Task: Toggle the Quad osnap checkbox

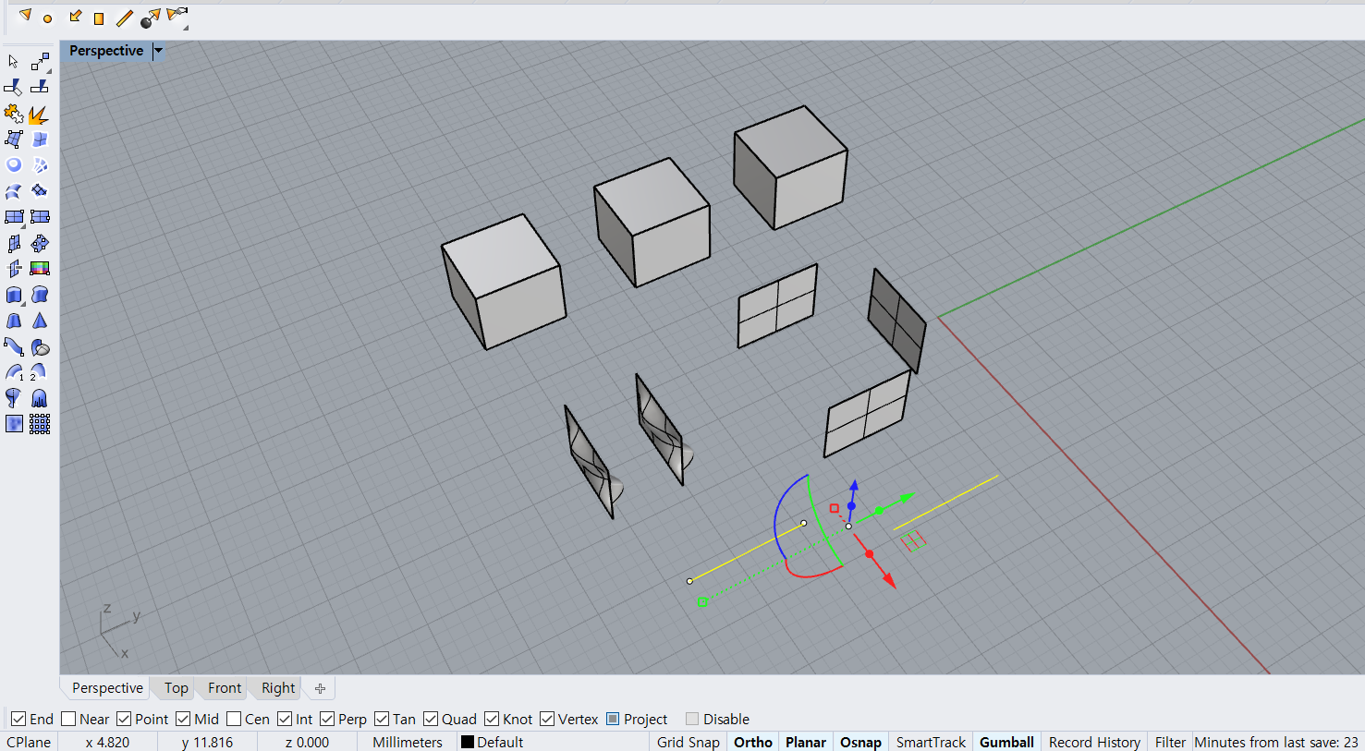Action: click(431, 719)
